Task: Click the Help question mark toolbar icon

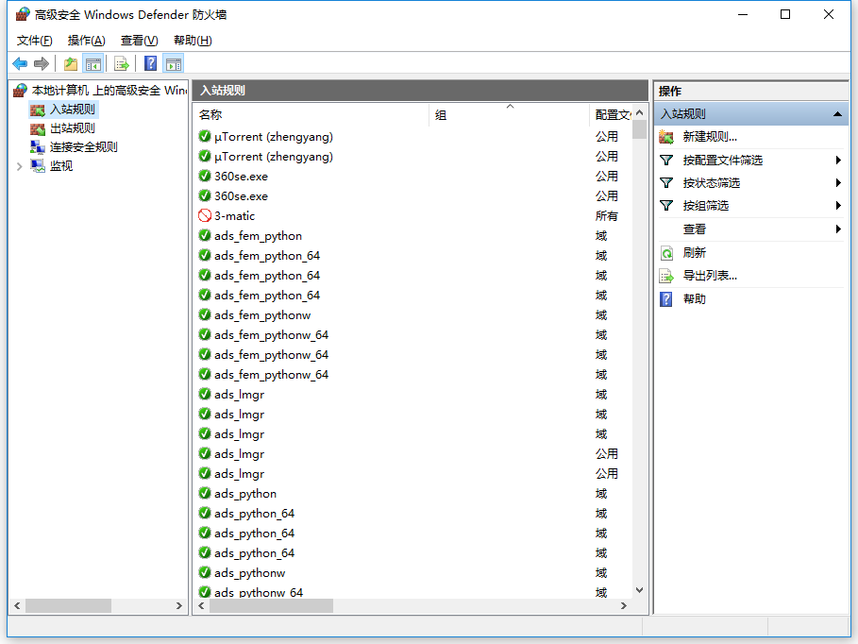Action: tap(150, 64)
